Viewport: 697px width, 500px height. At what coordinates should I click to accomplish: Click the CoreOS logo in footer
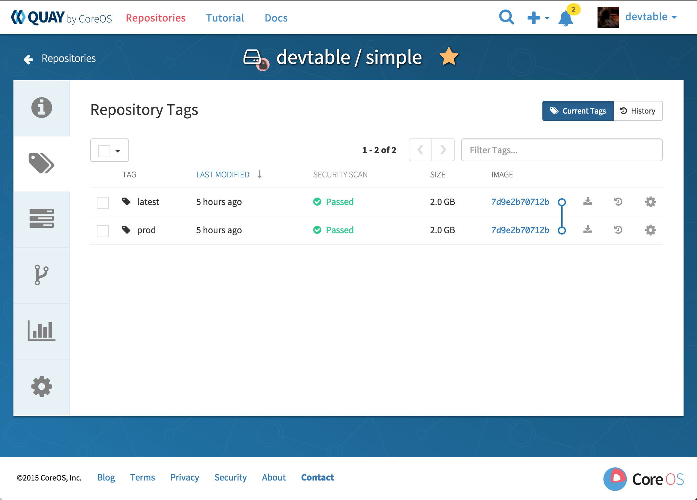tap(644, 479)
